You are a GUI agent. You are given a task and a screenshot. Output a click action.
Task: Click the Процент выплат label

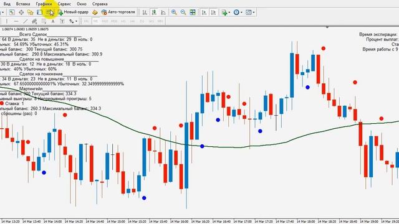click(382, 39)
